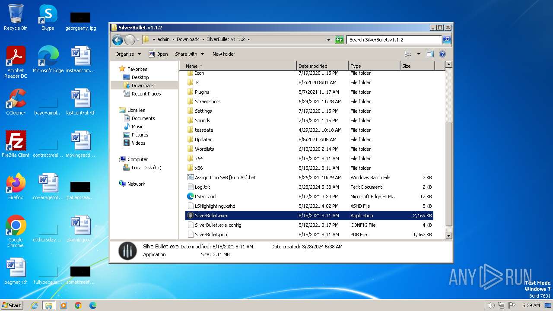Click the Explorer Forward arrow button
553x311 pixels.
(x=130, y=40)
